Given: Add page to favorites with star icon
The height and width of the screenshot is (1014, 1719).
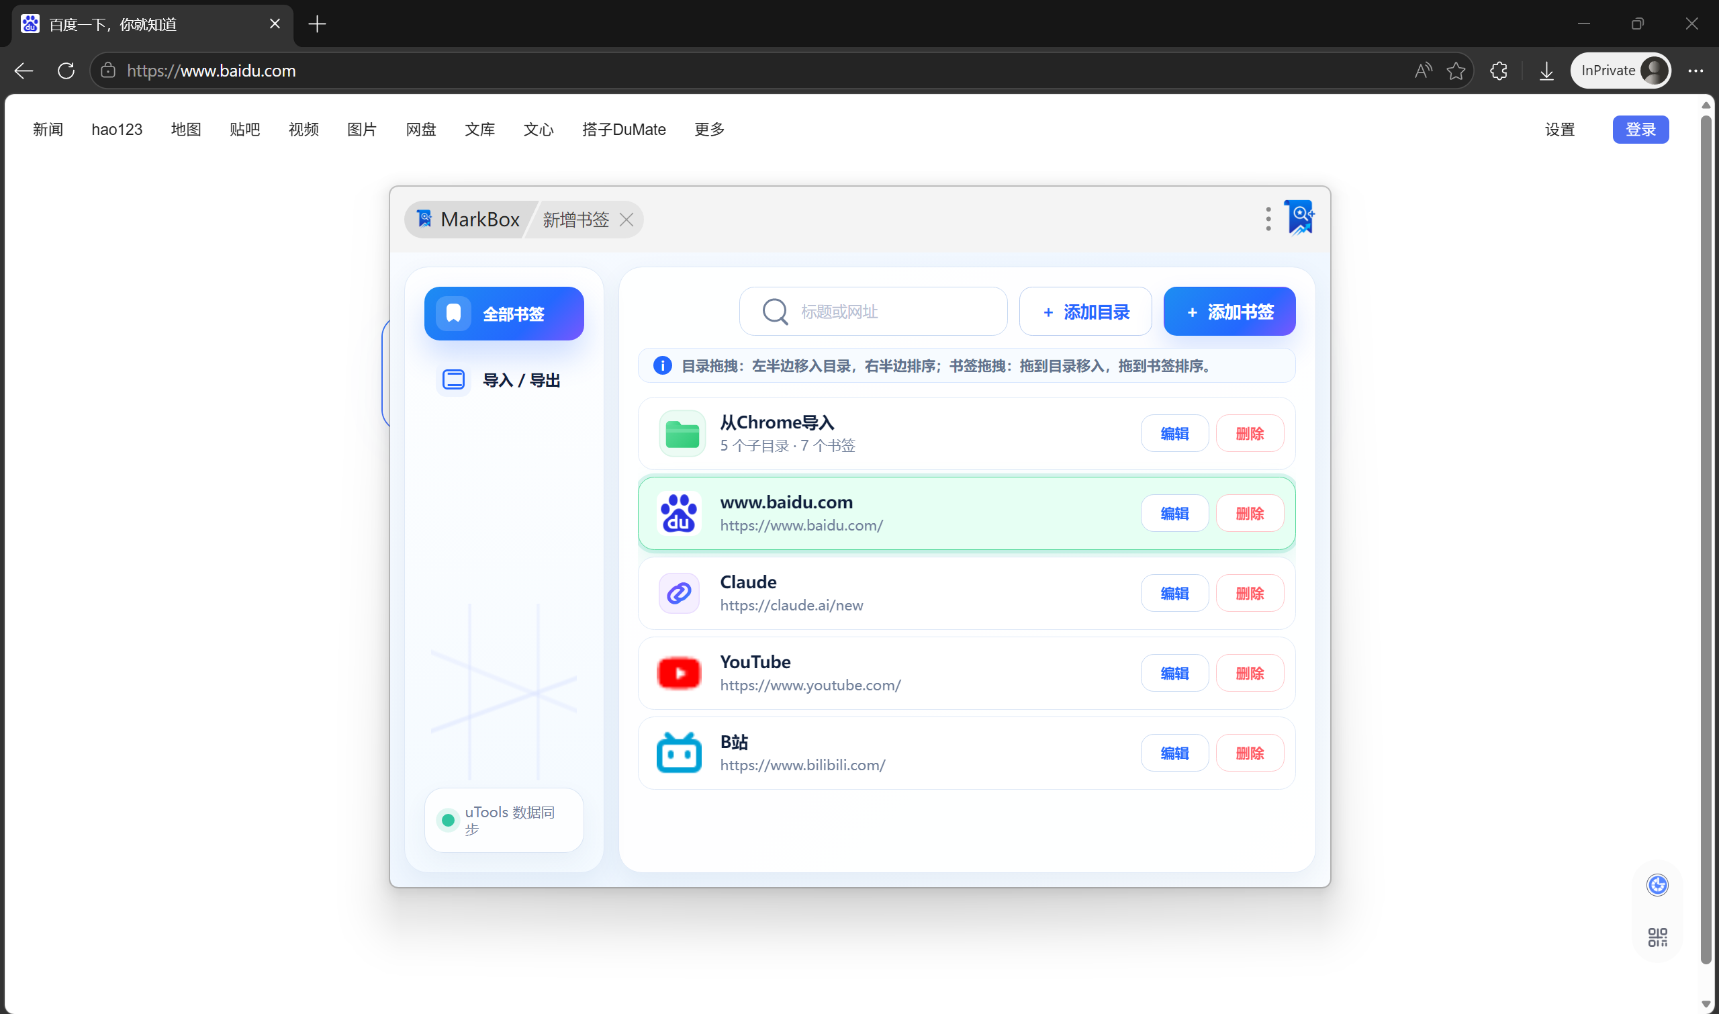Looking at the screenshot, I should [x=1456, y=71].
